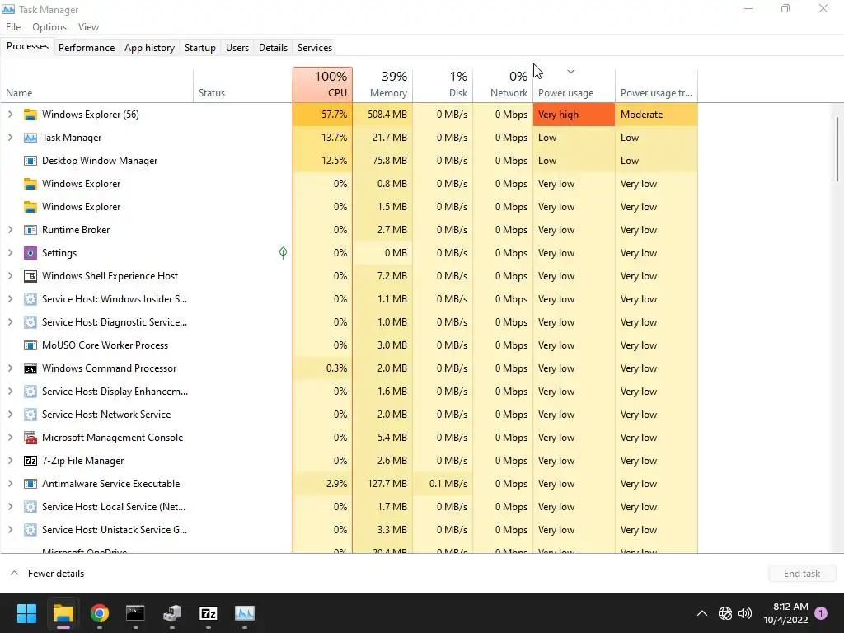
Task: Click the Desktop Window Manager icon
Action: tap(30, 161)
